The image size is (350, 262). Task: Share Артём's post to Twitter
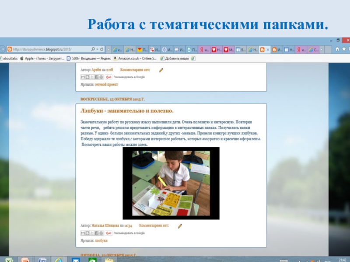(92, 77)
